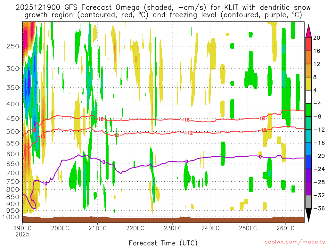Click the 24DEC date axis label
This screenshot has width=328, height=246.
coord(210,228)
